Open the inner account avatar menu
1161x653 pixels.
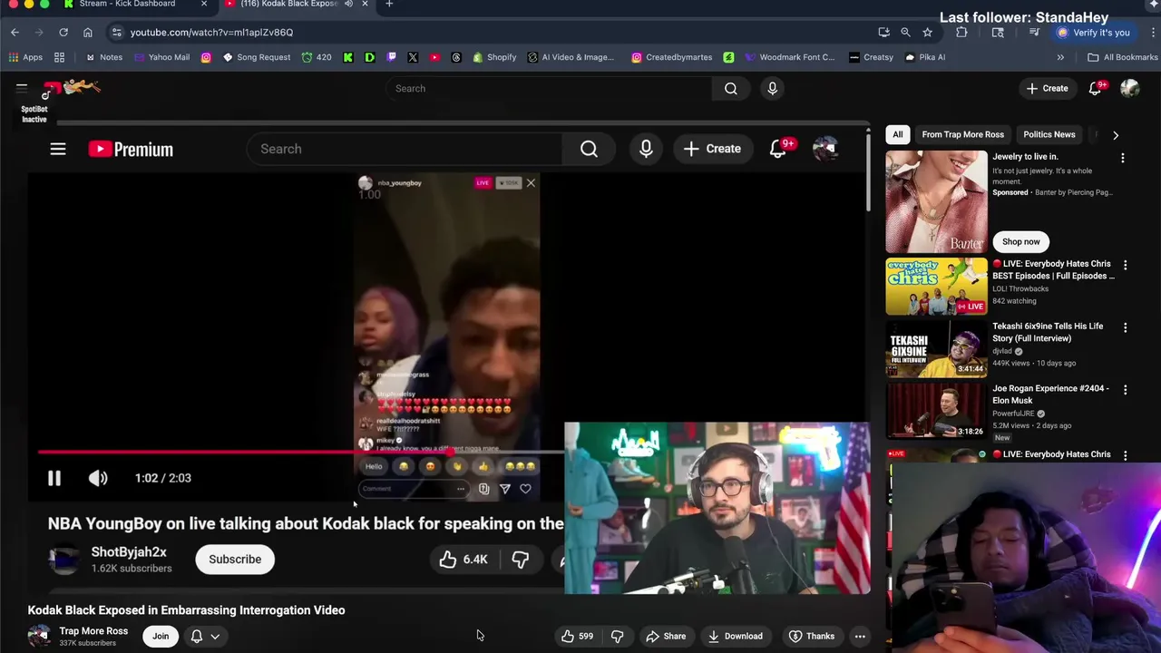824,149
